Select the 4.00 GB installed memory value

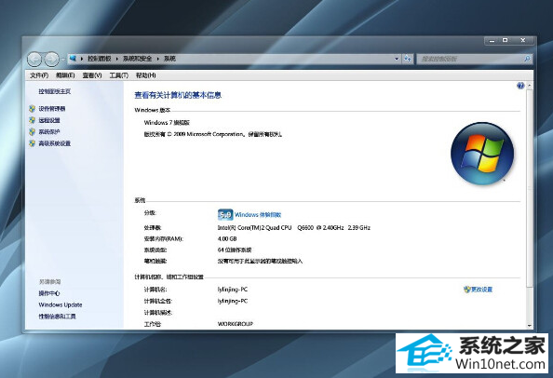click(x=227, y=238)
